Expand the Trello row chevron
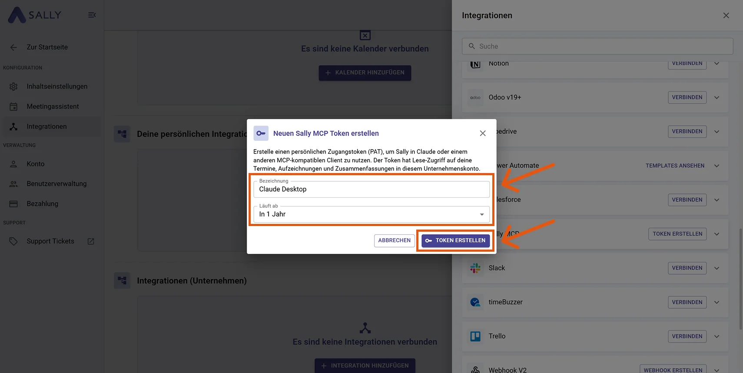Viewport: 743px width, 373px height. point(716,336)
